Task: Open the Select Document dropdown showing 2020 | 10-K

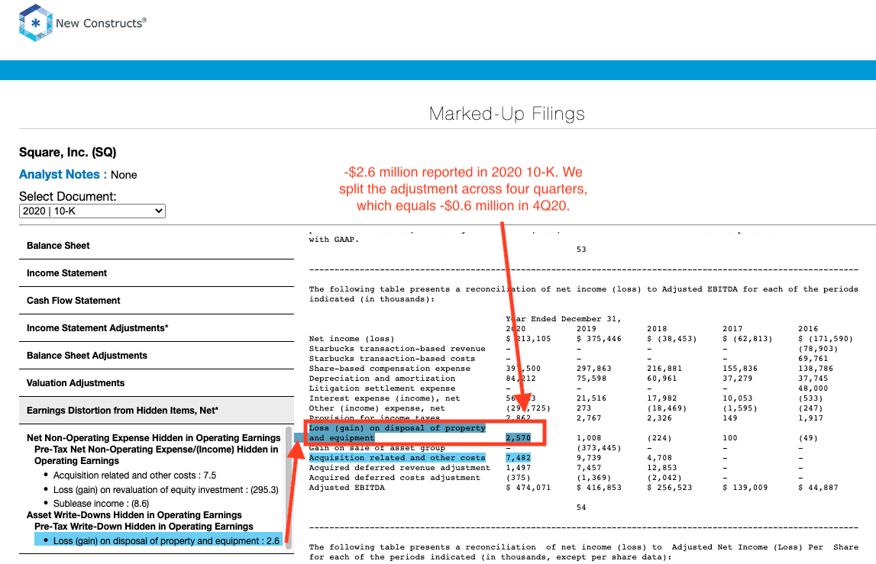Action: click(x=92, y=211)
